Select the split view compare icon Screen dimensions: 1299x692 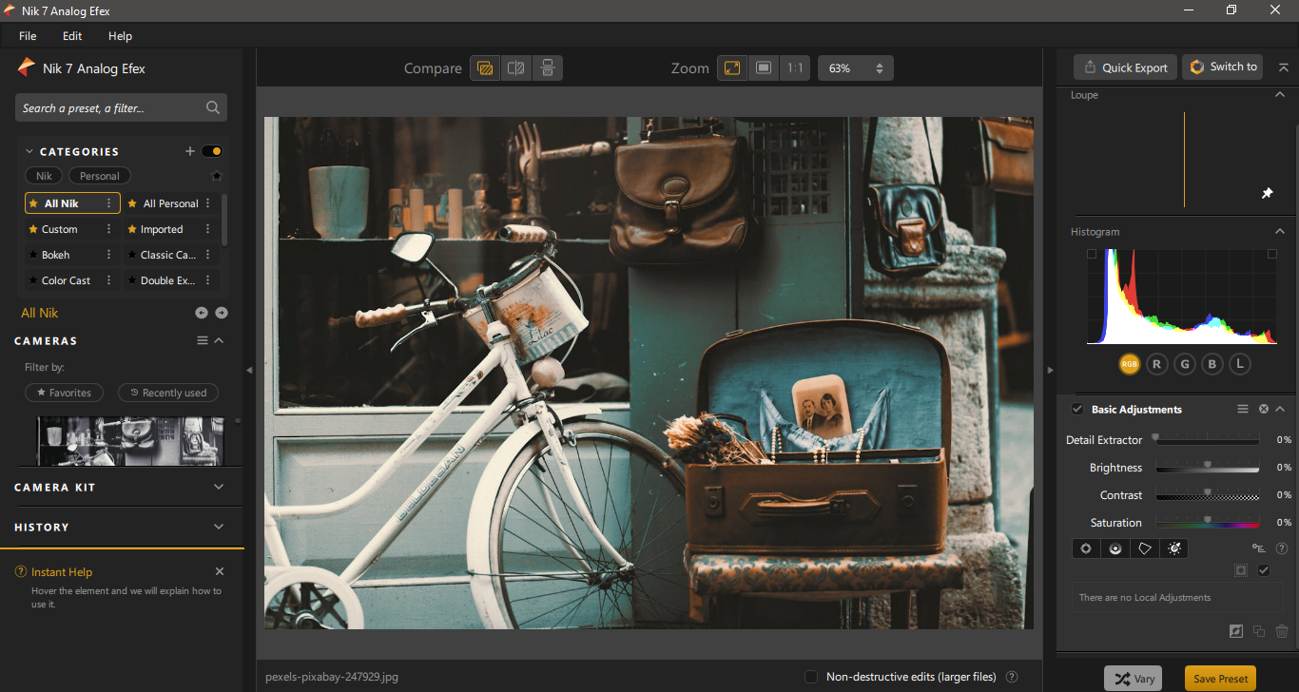515,68
